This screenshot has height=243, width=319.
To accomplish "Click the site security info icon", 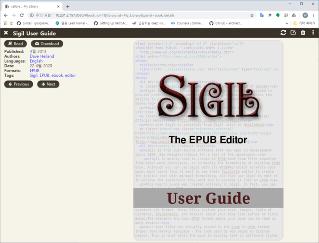I will click(x=32, y=15).
